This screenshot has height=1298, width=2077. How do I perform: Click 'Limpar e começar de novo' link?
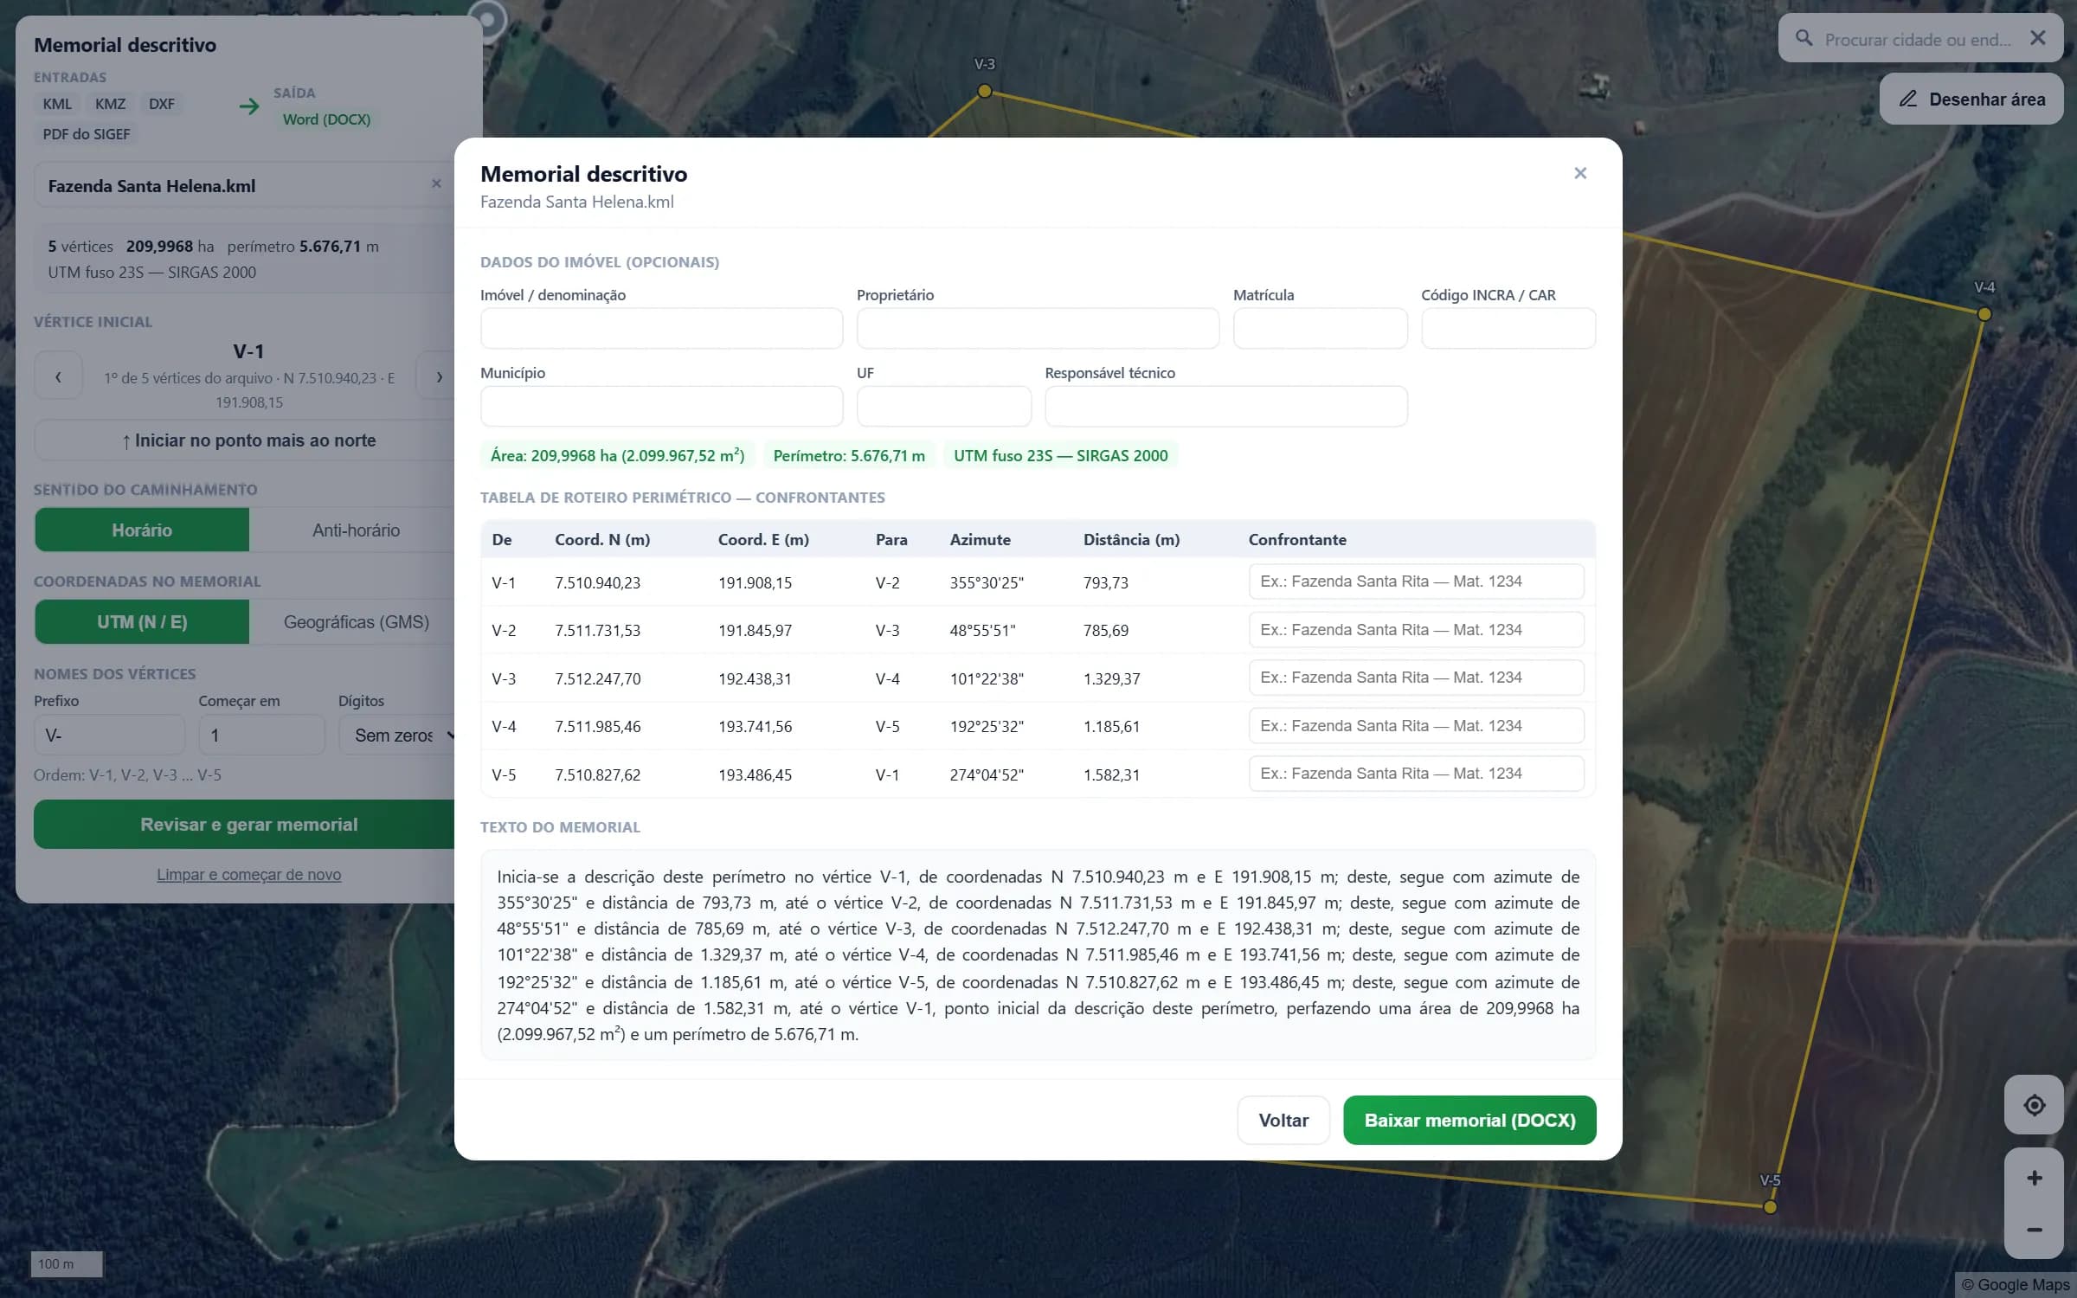click(x=249, y=874)
